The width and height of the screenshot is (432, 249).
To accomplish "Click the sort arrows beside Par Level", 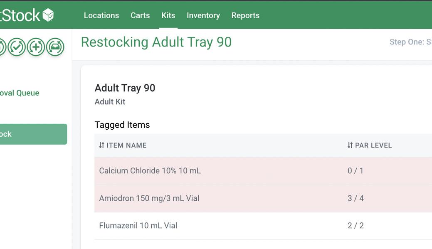I will point(350,145).
